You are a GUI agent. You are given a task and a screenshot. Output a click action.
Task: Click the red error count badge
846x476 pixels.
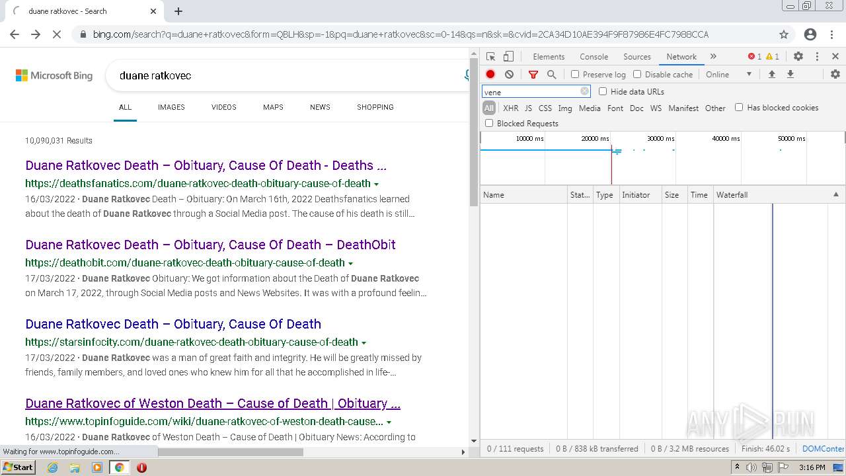point(754,57)
